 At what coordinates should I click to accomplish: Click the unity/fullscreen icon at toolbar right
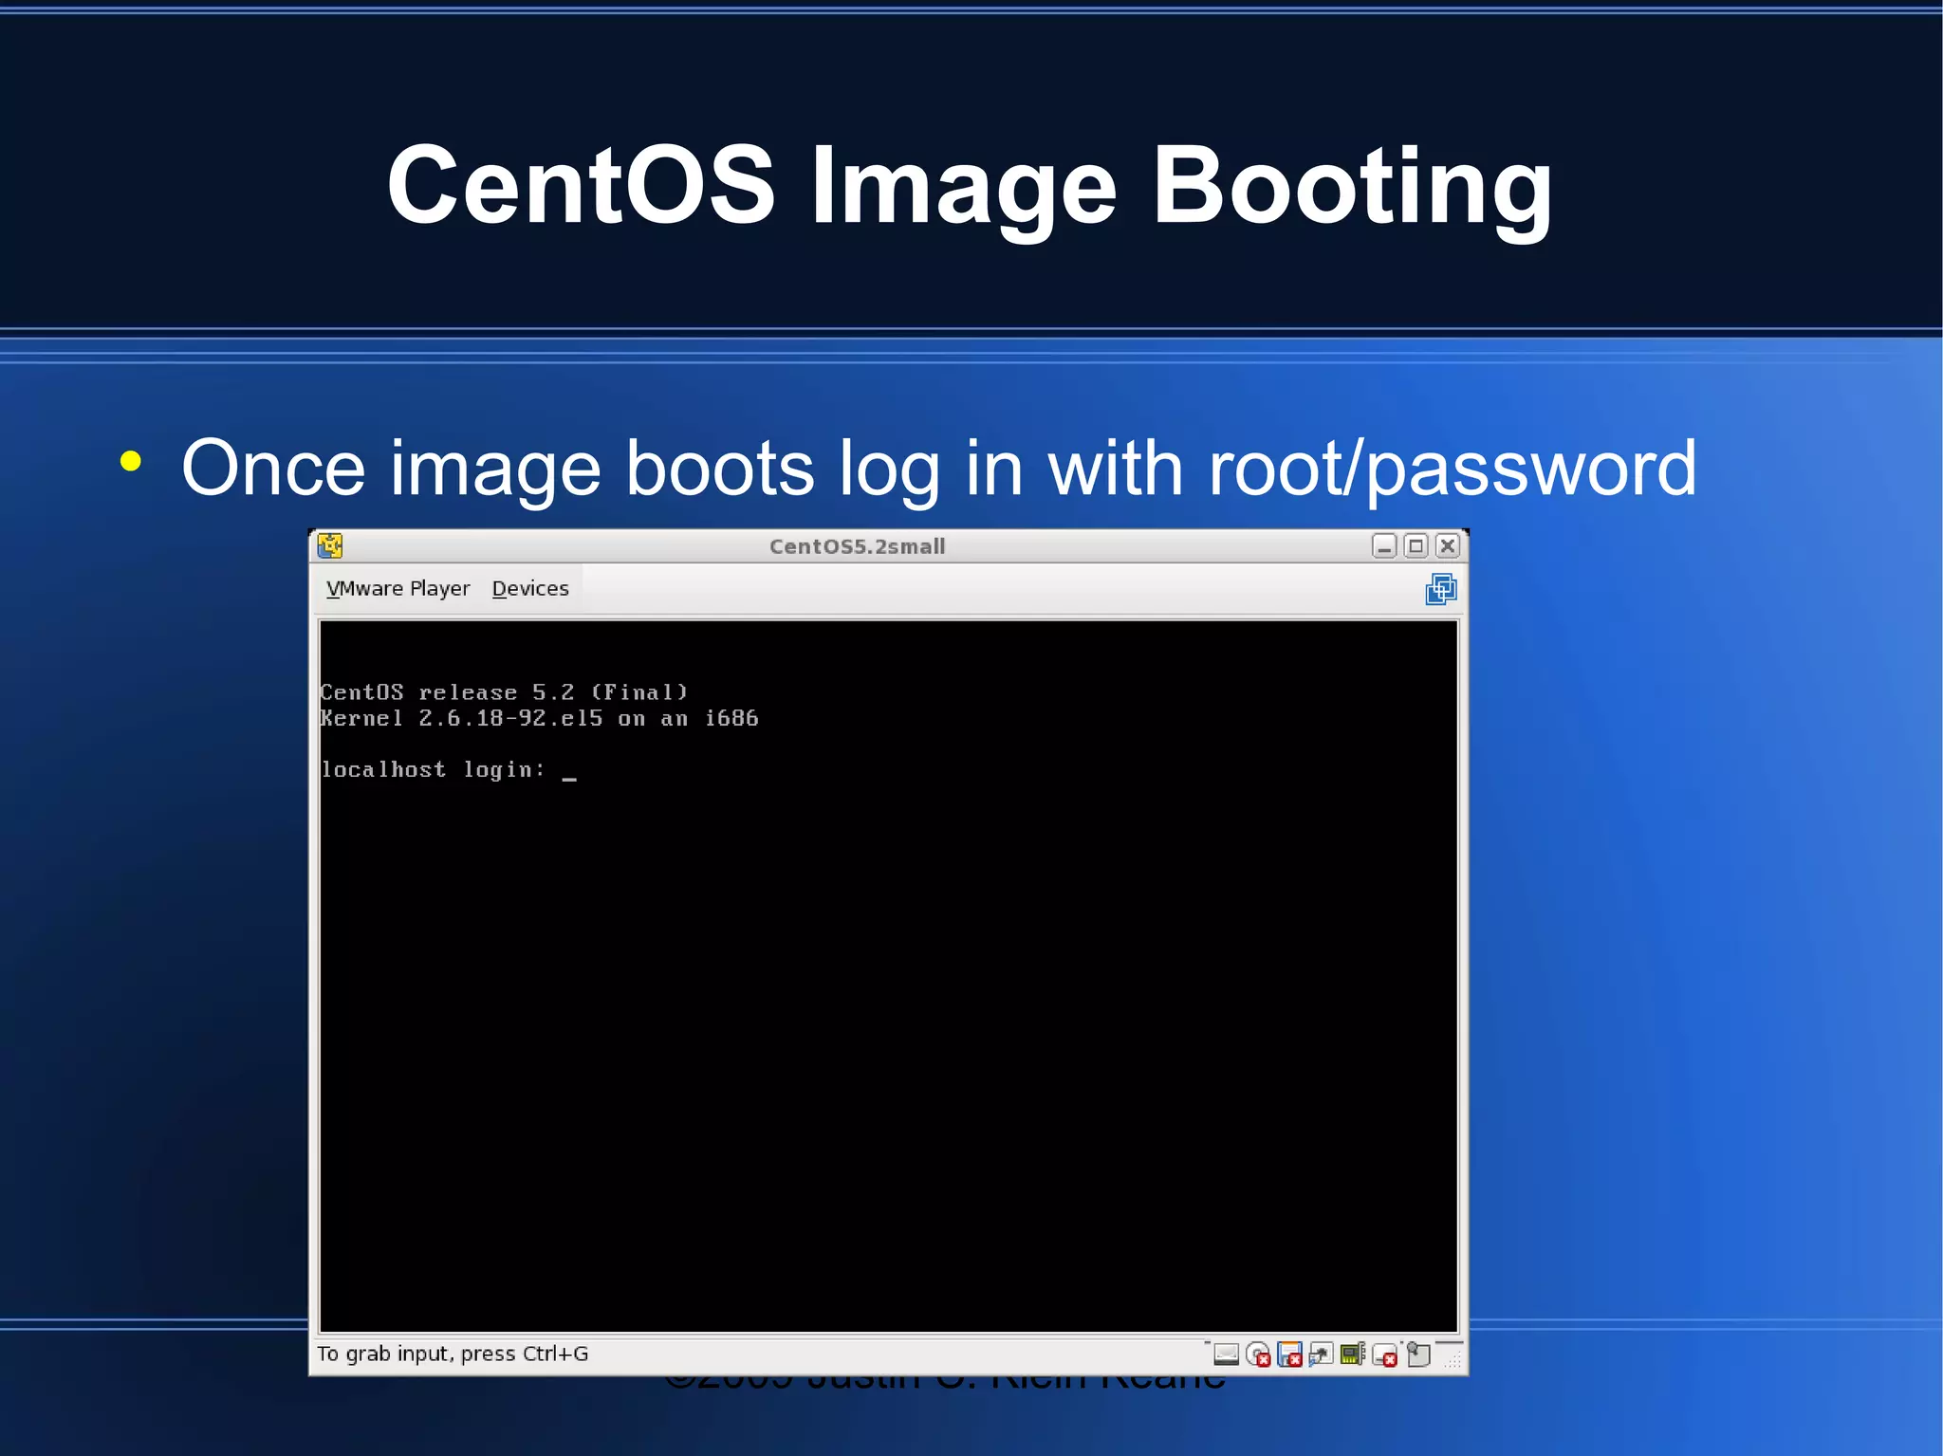pyautogui.click(x=1441, y=589)
